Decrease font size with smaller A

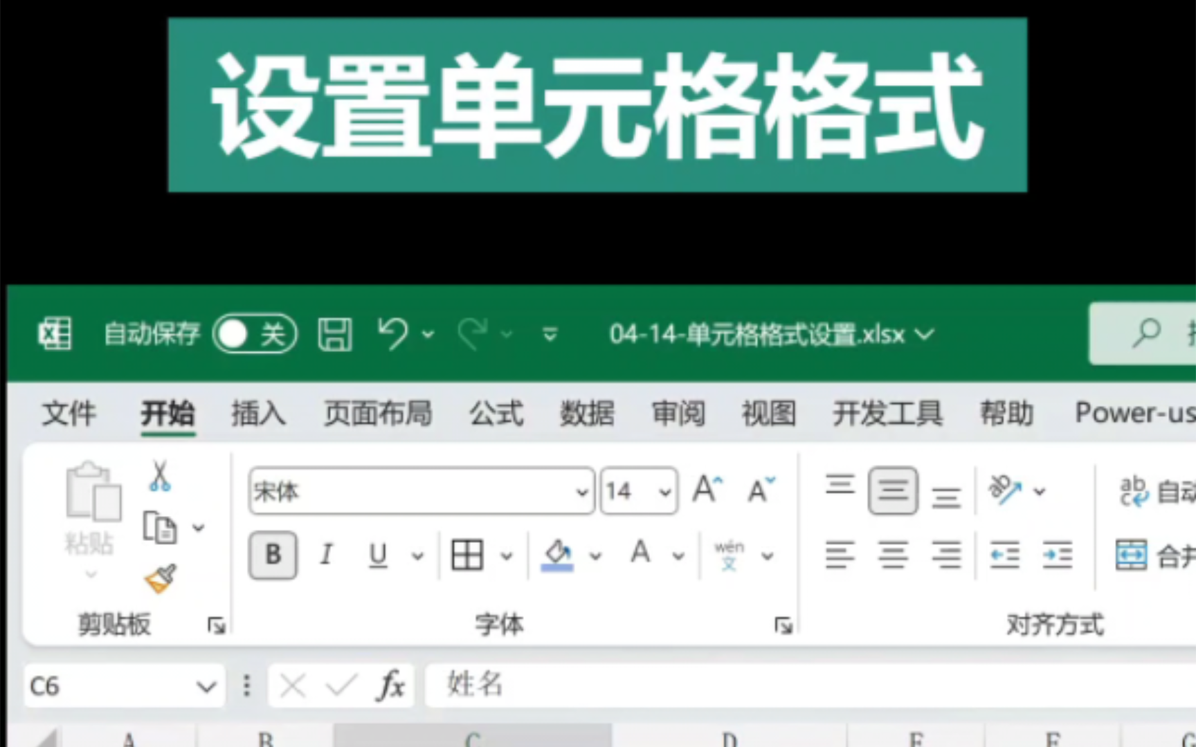click(x=761, y=490)
